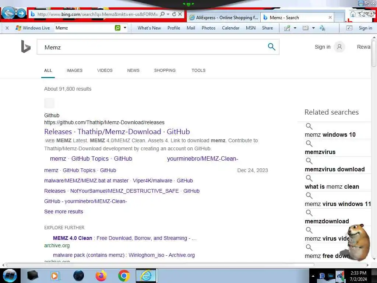Open GitHub - yourminebro/MEMZ-Clean- link
The width and height of the screenshot is (377, 283).
tap(85, 202)
